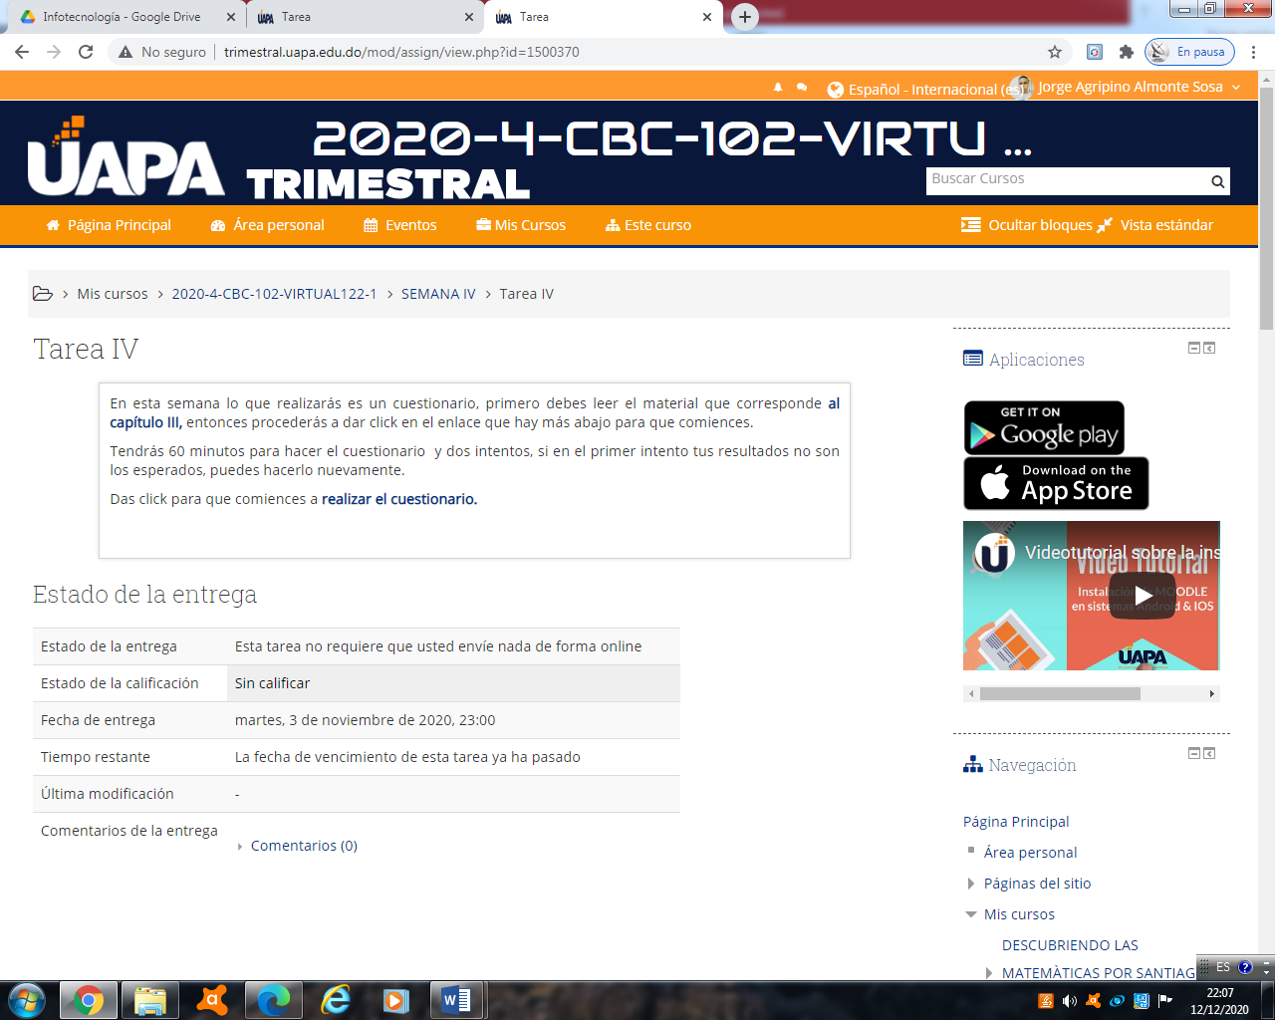The image size is (1275, 1020).
Task: Collapse the Aplicaciones block with minus icon
Action: [x=1194, y=348]
